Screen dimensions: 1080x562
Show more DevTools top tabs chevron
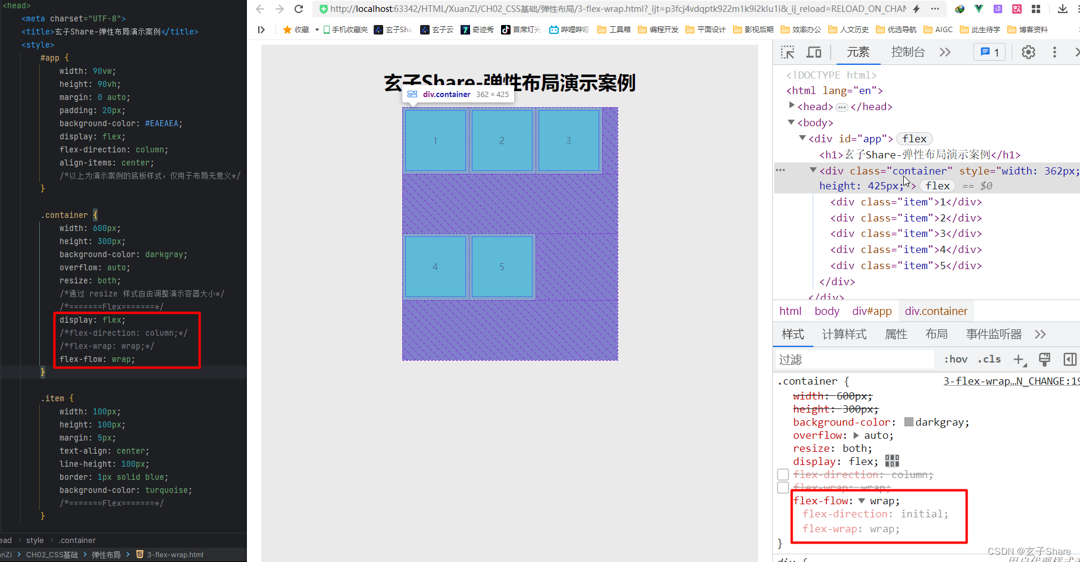click(x=945, y=52)
